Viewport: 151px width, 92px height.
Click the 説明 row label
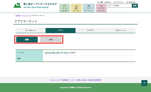point(19,58)
